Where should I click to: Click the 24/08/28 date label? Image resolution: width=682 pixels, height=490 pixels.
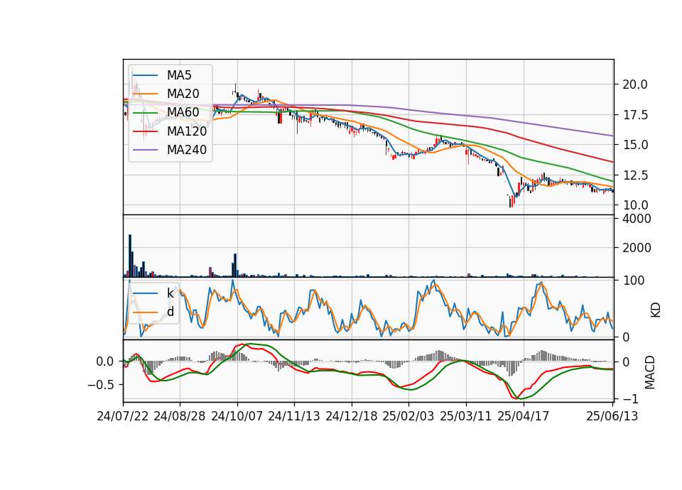point(180,416)
